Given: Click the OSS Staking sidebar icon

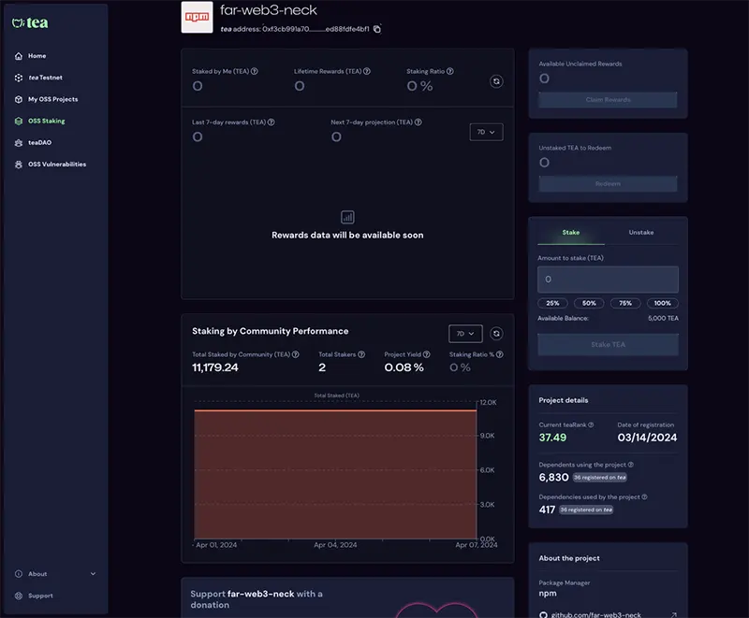Looking at the screenshot, I should click(19, 122).
